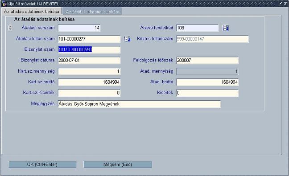
Task: Click the Átadási leltári szám input 101-00000277
Action: 89,39
